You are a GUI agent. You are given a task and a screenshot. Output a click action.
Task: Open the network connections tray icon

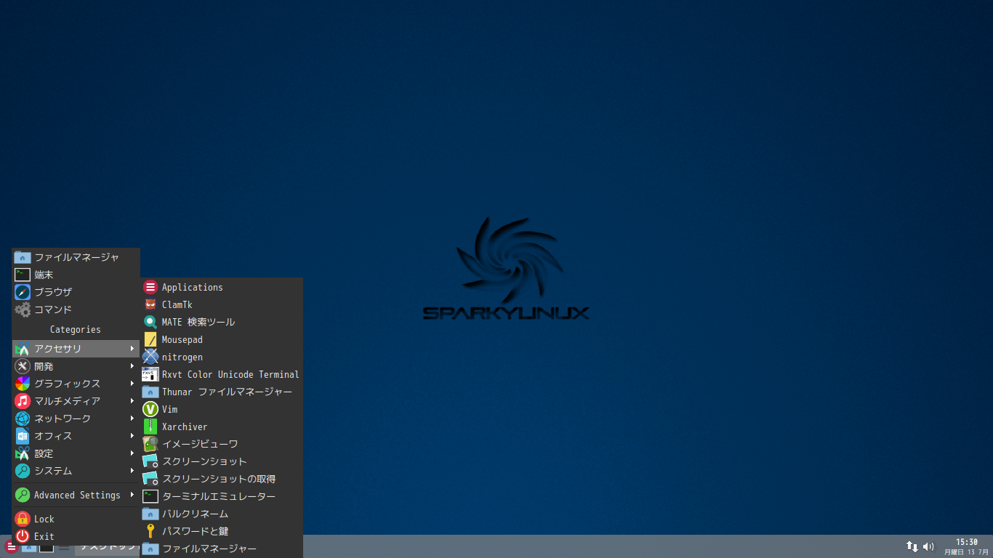[x=912, y=546]
